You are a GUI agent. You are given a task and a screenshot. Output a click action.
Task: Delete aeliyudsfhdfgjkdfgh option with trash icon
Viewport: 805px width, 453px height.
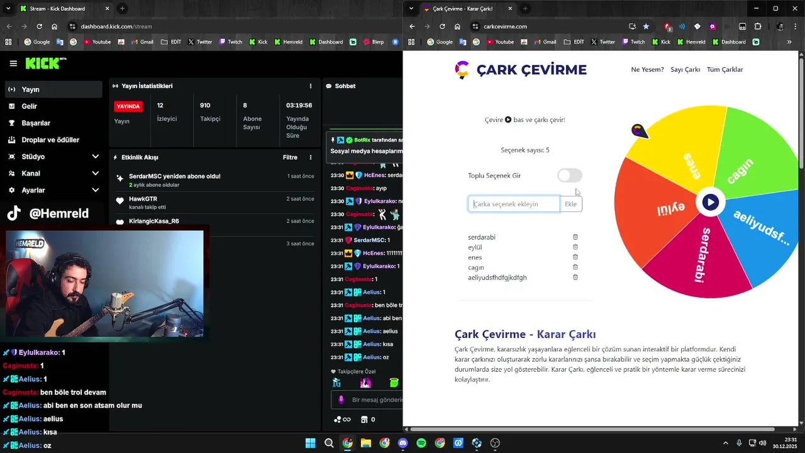575,277
